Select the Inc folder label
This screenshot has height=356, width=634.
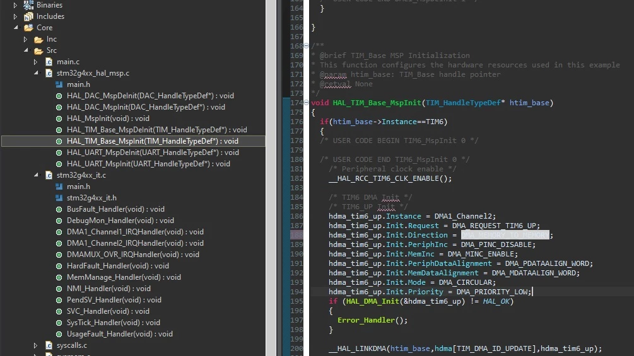(51, 39)
